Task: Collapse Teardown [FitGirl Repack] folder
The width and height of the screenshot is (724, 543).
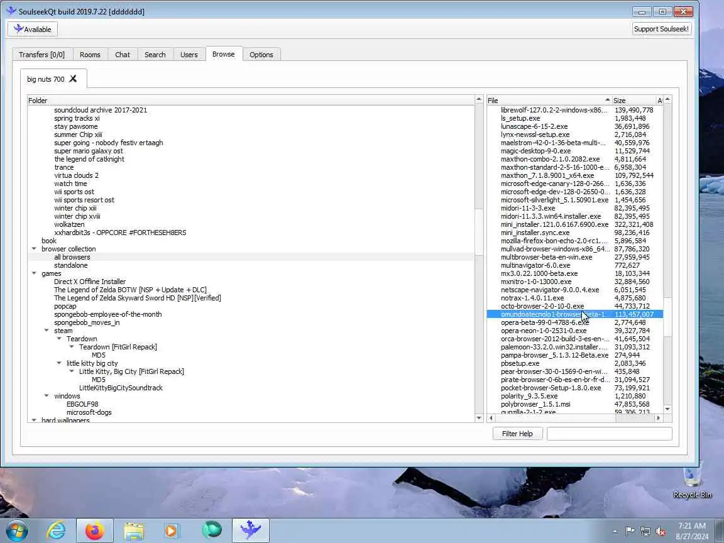Action: tap(72, 346)
